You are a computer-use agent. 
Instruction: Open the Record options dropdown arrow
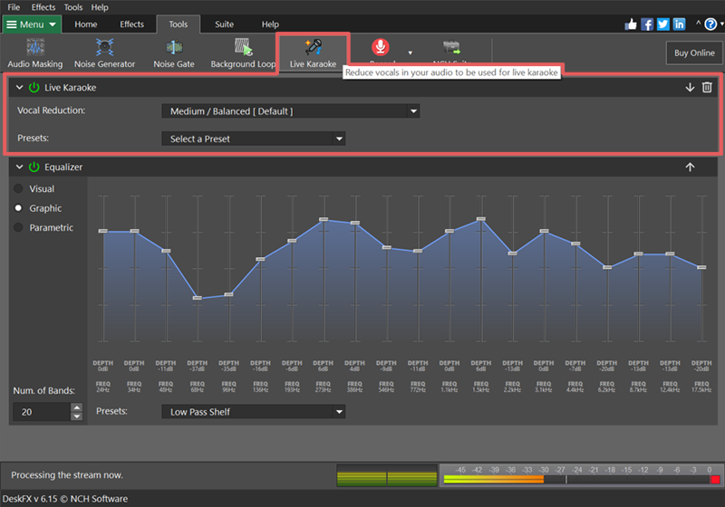pos(411,53)
